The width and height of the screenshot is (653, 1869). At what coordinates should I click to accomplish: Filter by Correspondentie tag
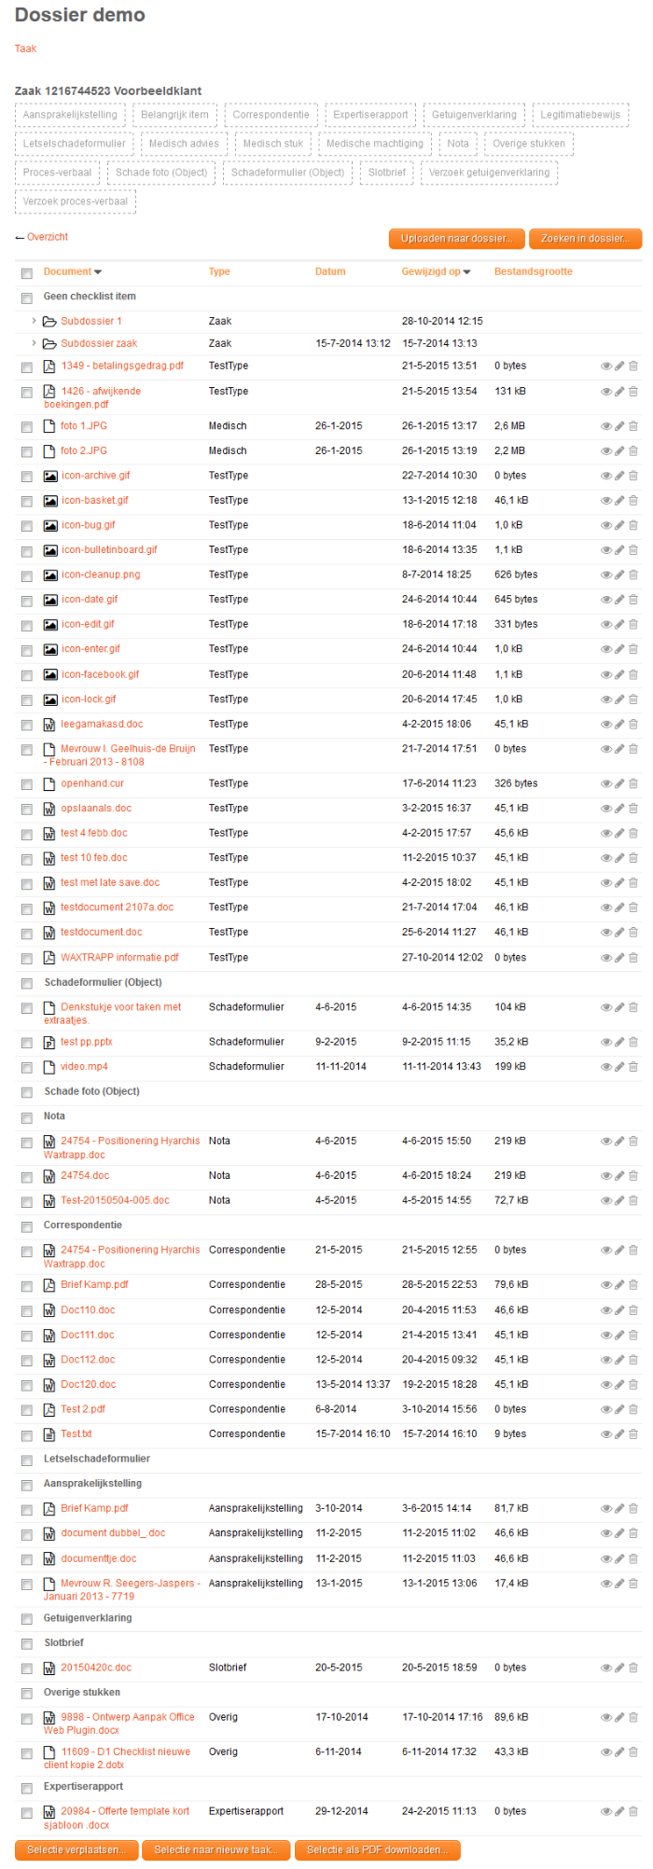pos(271,115)
